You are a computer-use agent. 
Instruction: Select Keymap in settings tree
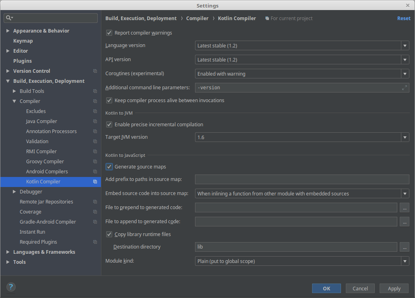pos(23,41)
